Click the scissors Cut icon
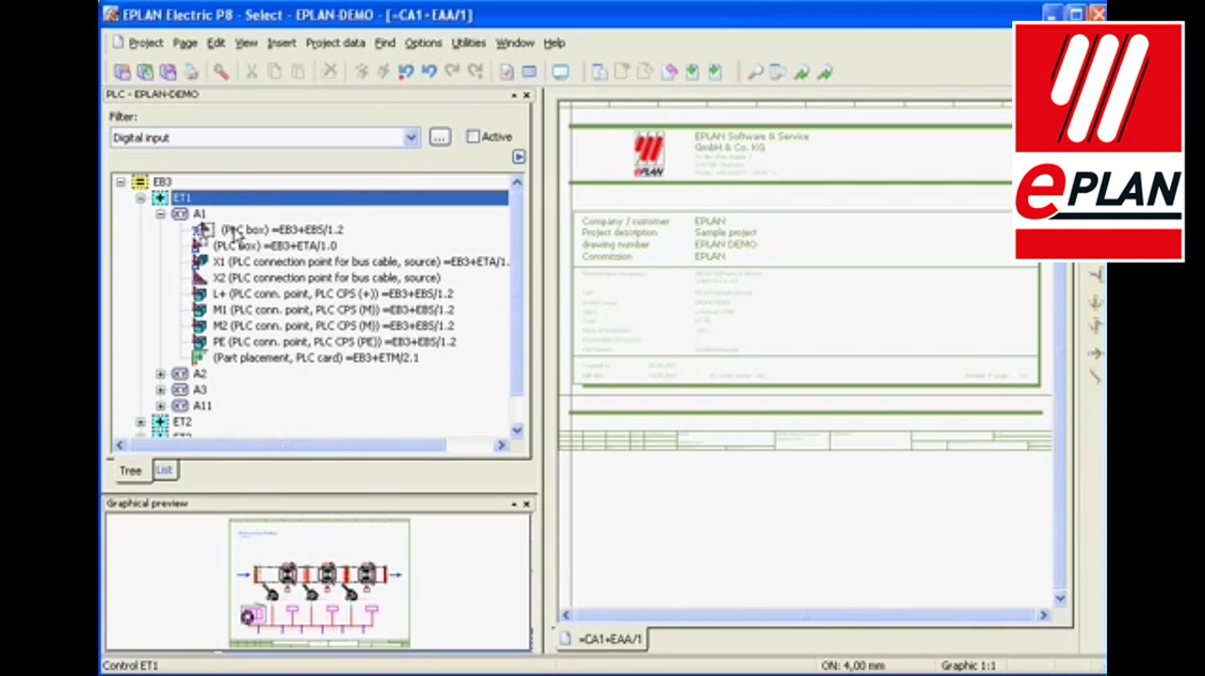The height and width of the screenshot is (676, 1205). pos(251,72)
